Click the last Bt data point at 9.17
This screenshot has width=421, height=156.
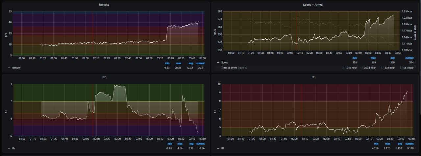click(407, 91)
